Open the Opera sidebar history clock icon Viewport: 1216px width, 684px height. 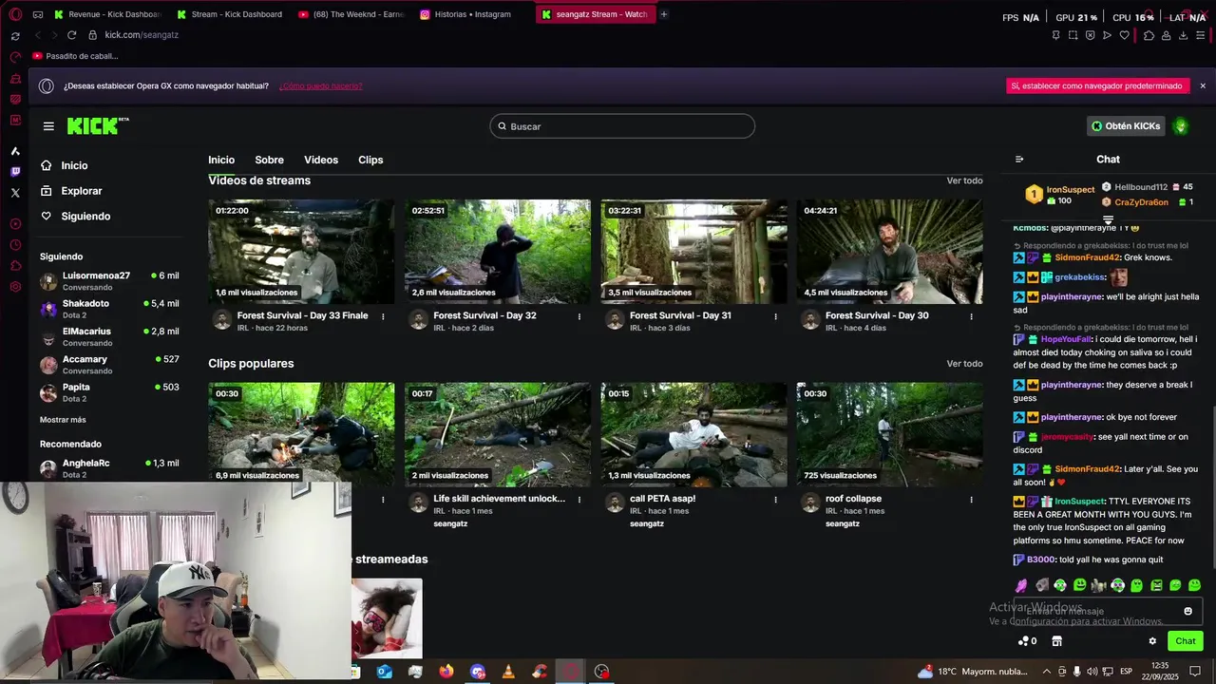(15, 245)
